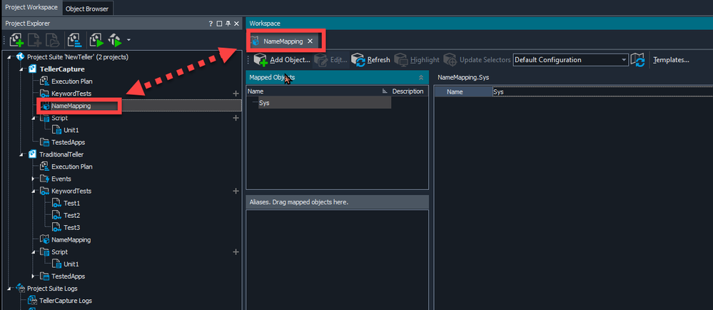713x310 pixels.
Task: Add item with plus next to KeywordTests
Action: (x=236, y=94)
